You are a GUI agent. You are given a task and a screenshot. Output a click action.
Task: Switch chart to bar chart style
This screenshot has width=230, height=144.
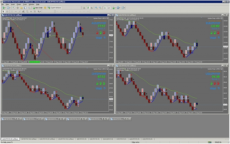[x=84, y=8]
